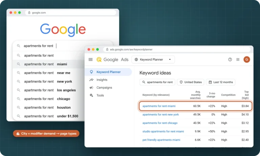Click the building icon in orange City label
The image size is (260, 156).
point(18,134)
